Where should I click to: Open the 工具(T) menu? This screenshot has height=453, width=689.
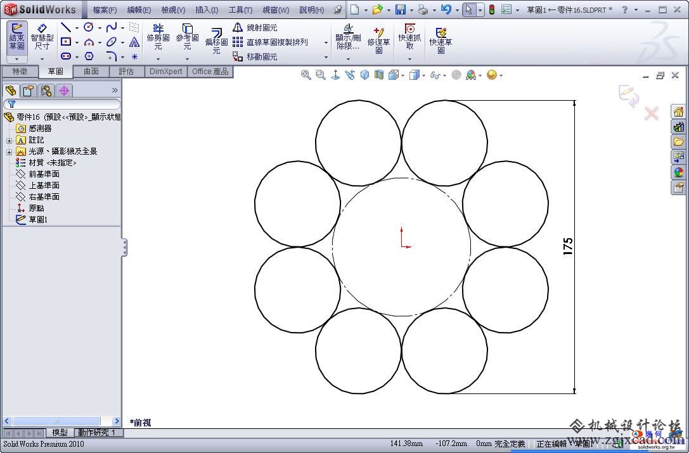[x=240, y=10]
